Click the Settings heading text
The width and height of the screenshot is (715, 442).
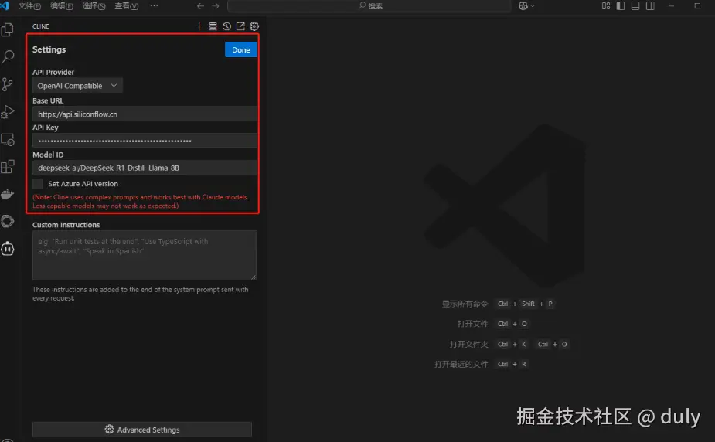click(49, 49)
